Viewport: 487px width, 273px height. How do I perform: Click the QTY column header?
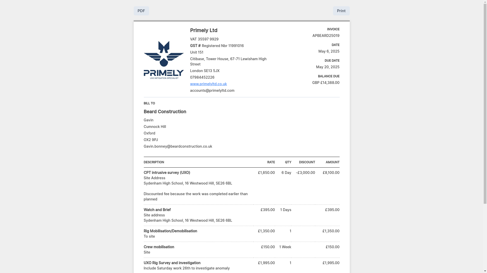click(x=288, y=162)
